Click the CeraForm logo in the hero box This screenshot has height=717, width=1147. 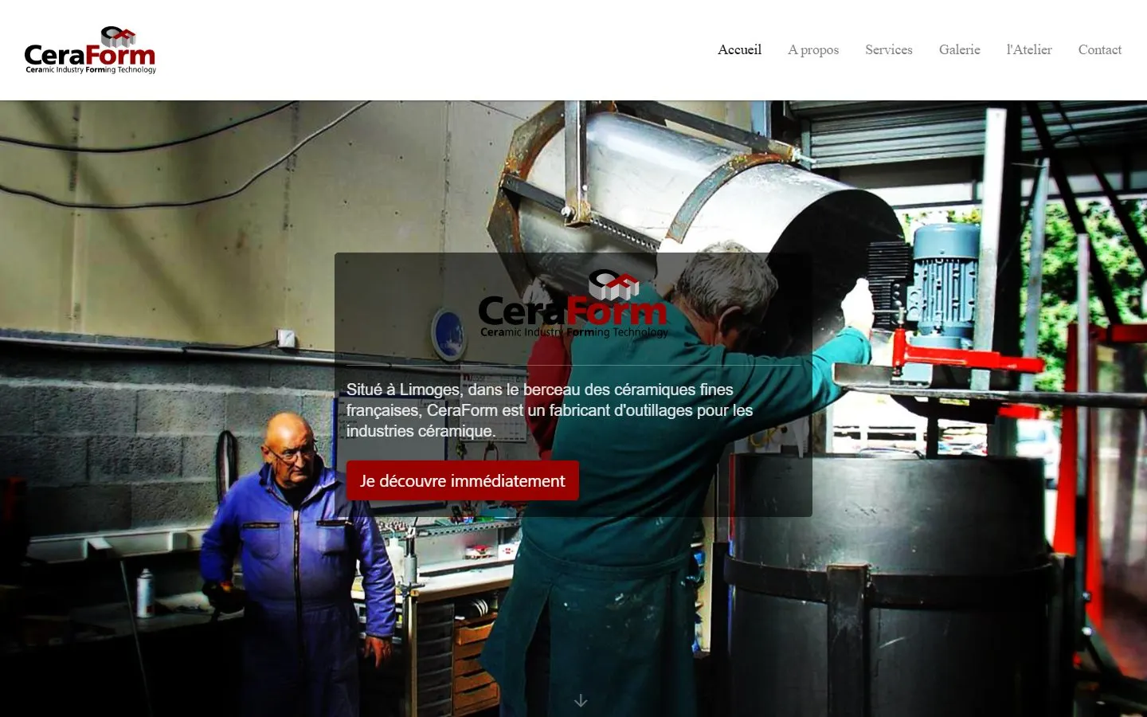[573, 304]
